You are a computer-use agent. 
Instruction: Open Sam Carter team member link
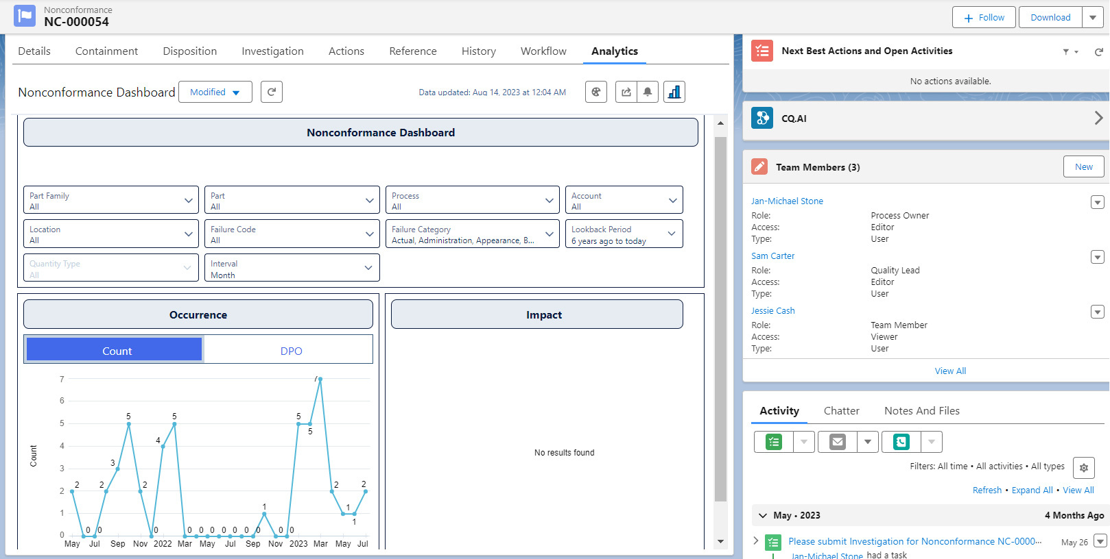click(772, 256)
